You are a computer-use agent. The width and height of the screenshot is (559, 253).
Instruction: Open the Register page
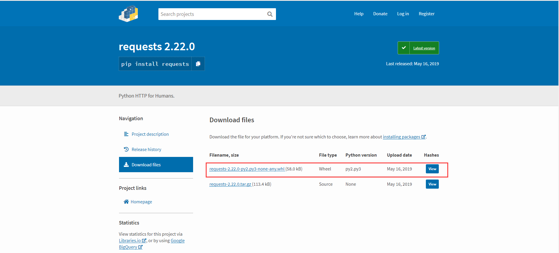pyautogui.click(x=426, y=14)
